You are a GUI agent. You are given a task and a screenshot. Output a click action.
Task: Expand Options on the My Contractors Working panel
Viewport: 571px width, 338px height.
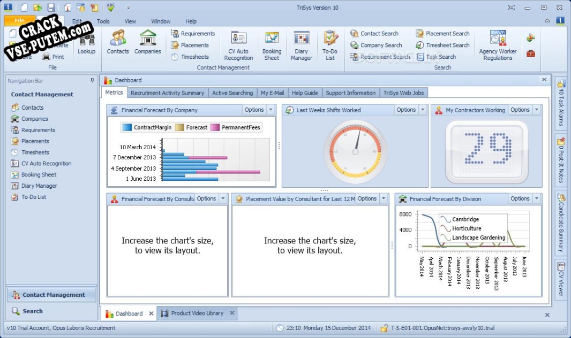(x=519, y=110)
